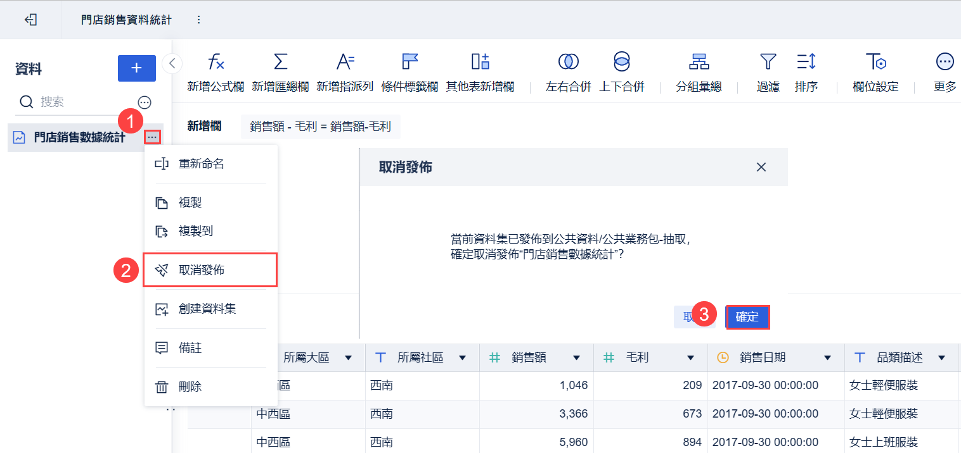Click 左右合併 join icon
961x453 pixels.
coord(568,61)
